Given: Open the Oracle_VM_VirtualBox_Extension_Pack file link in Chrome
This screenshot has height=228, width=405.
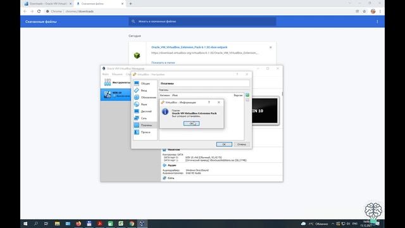Looking at the screenshot, I should [x=189, y=47].
